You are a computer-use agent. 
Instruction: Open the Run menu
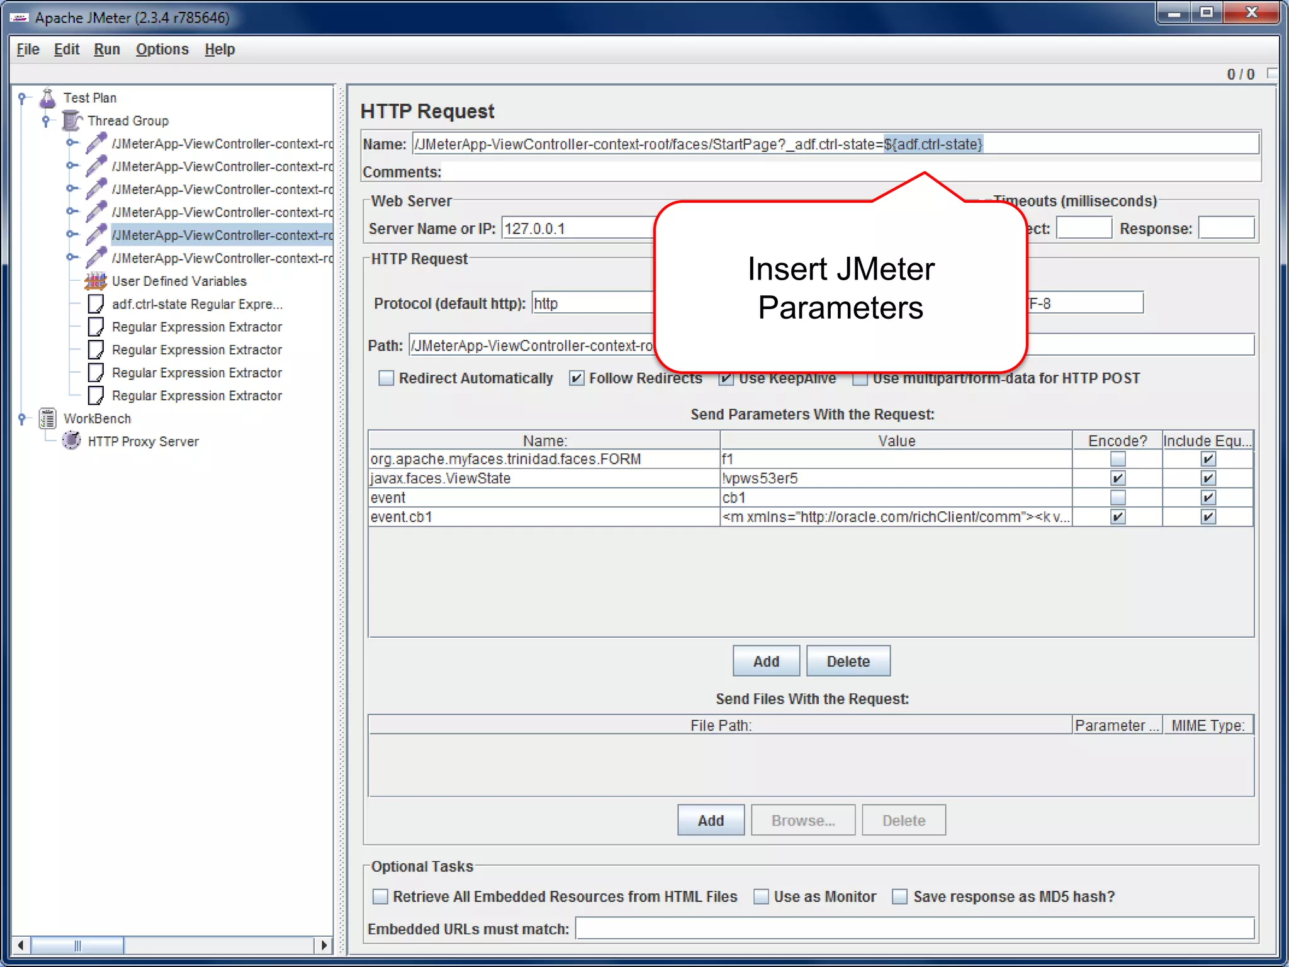click(x=106, y=49)
